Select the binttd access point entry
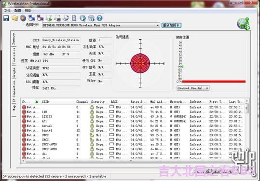This screenshot has height=181, width=260. (x=133, y=130)
